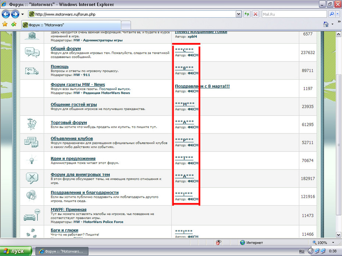Click the ambulance icon for Помощь
The width and height of the screenshot is (342, 256).
32,71
